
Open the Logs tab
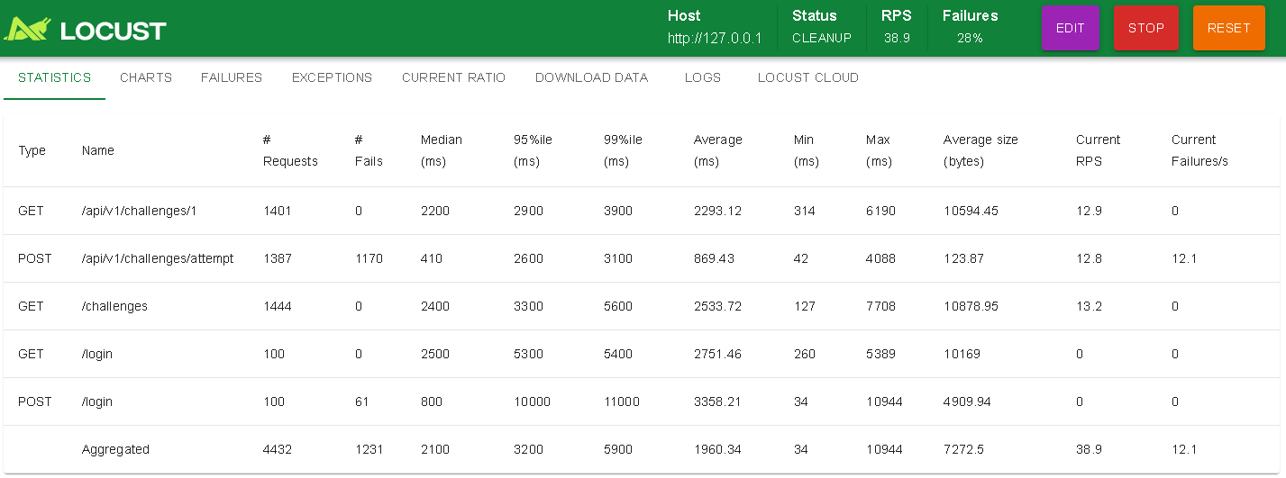pyautogui.click(x=703, y=77)
